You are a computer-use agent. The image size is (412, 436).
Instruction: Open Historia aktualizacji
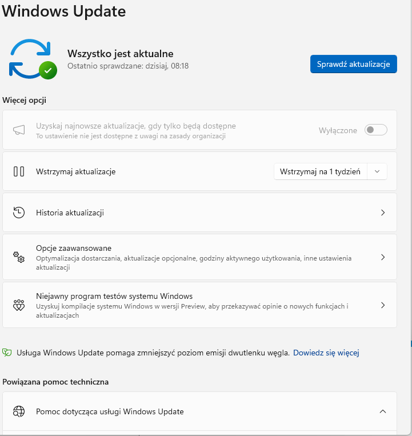70,213
